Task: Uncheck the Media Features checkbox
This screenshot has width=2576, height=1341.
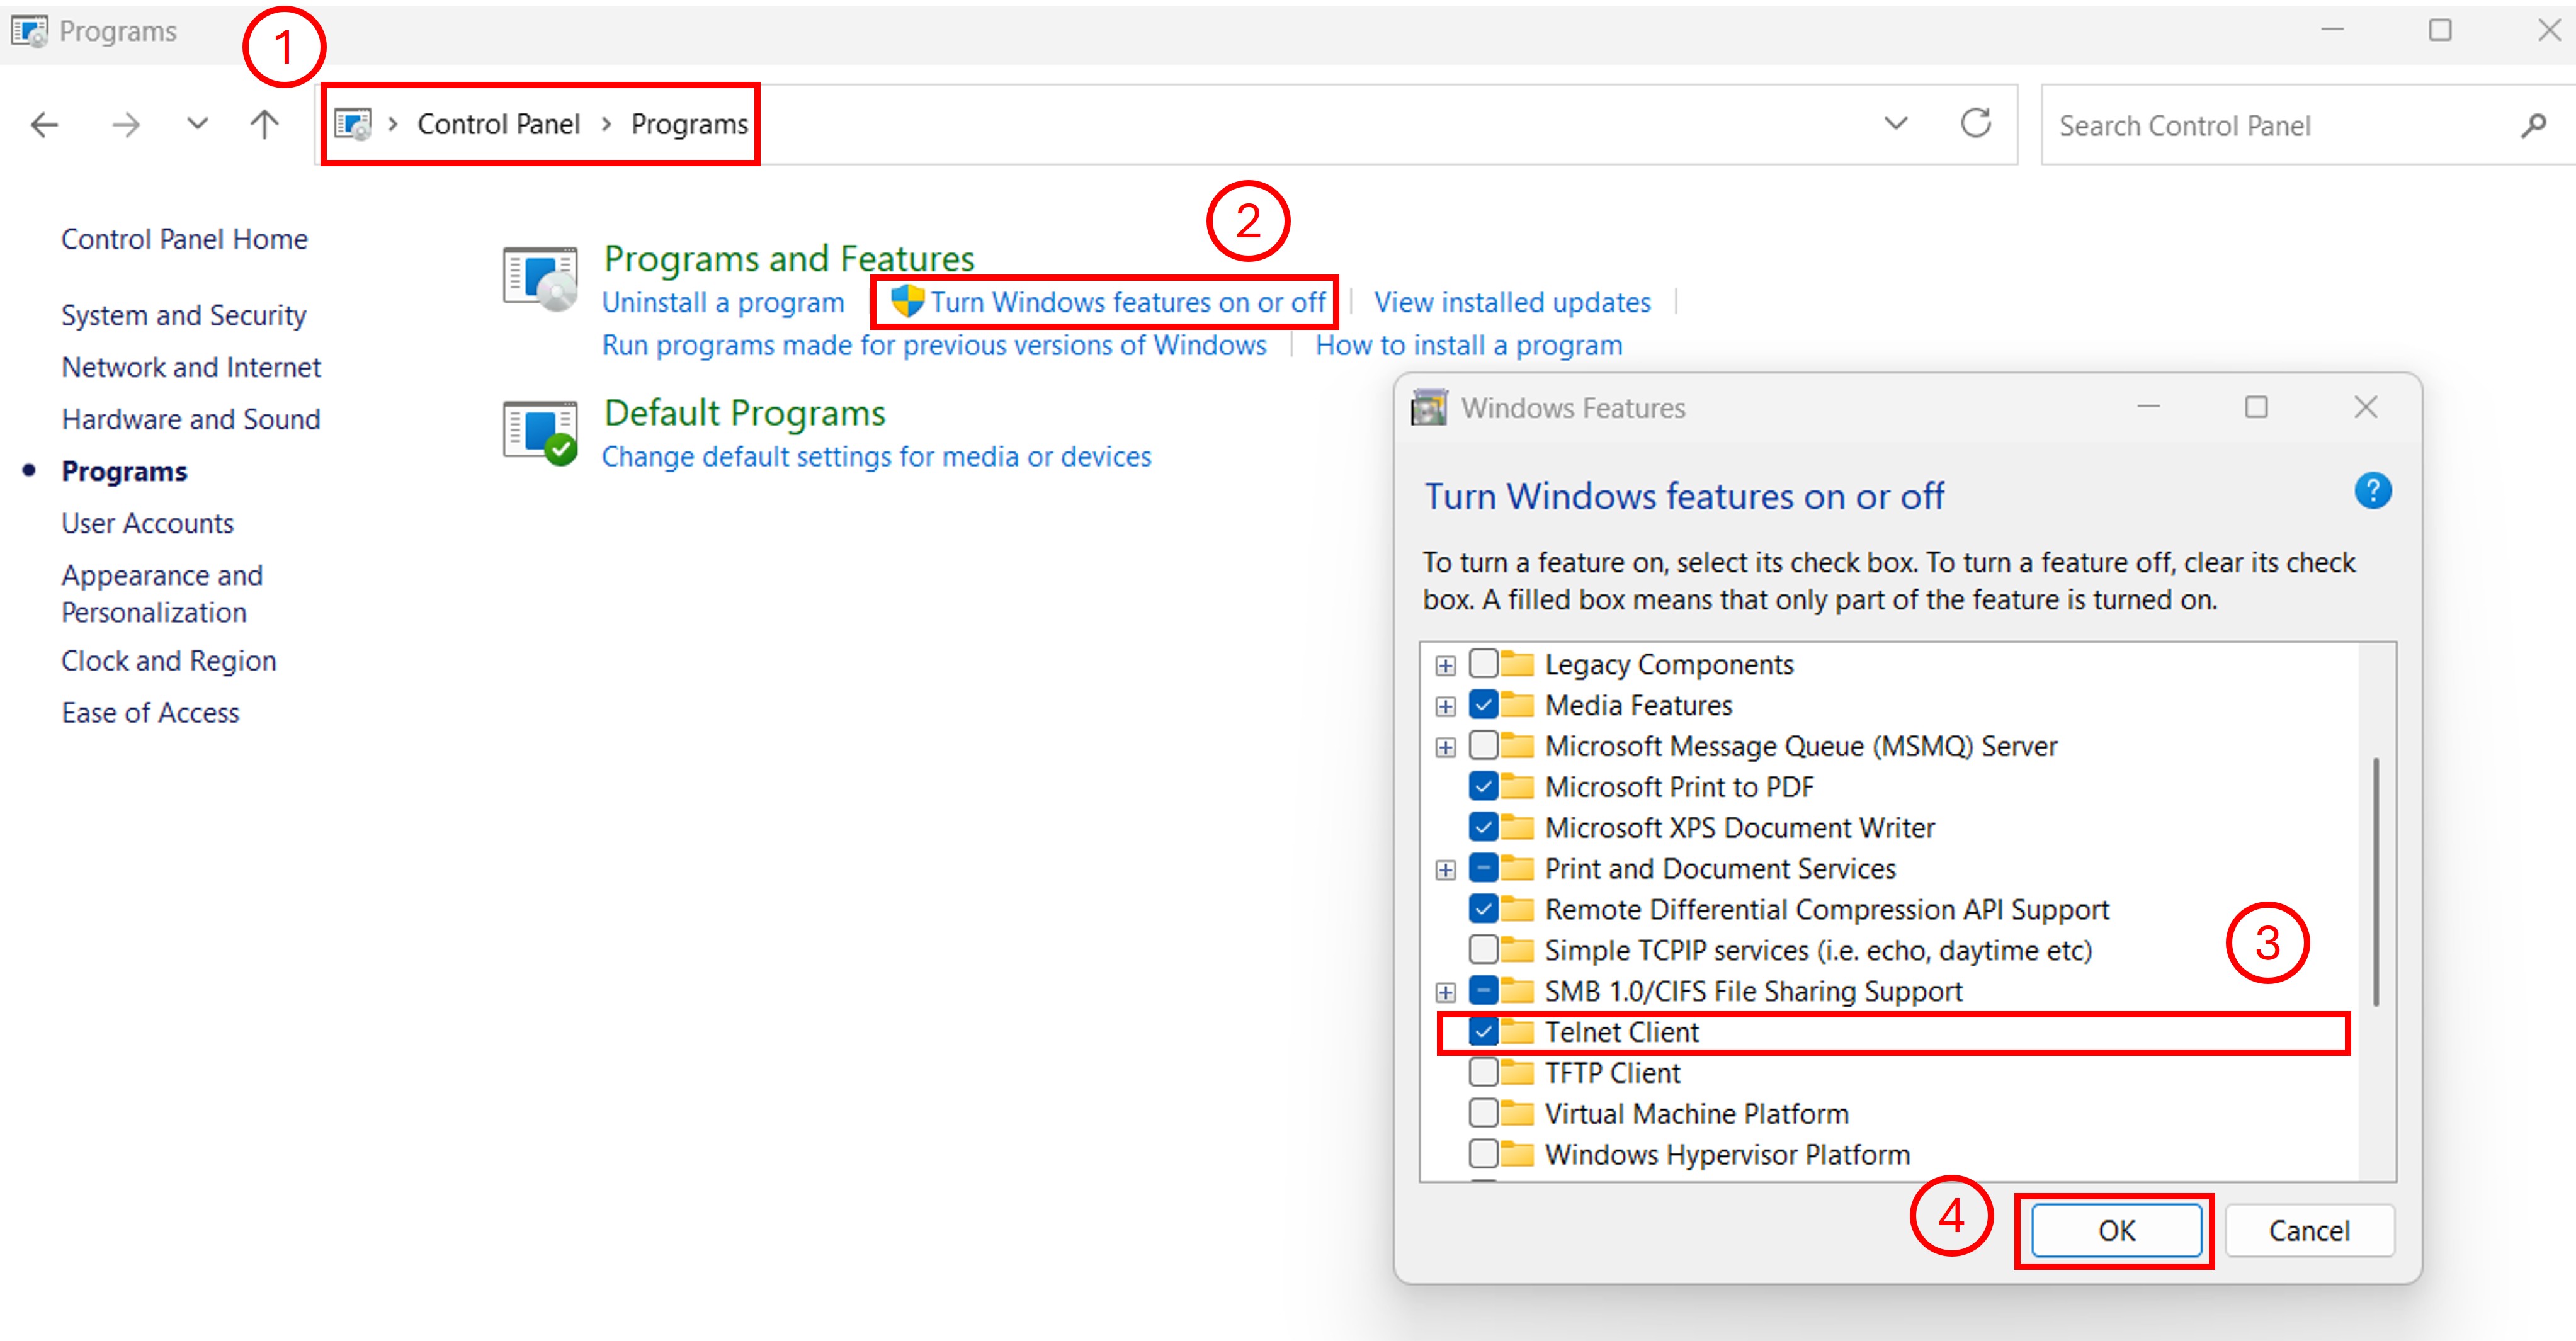Action: click(1483, 705)
